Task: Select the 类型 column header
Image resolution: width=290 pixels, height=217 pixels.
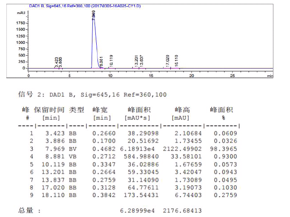Action: [77, 110]
